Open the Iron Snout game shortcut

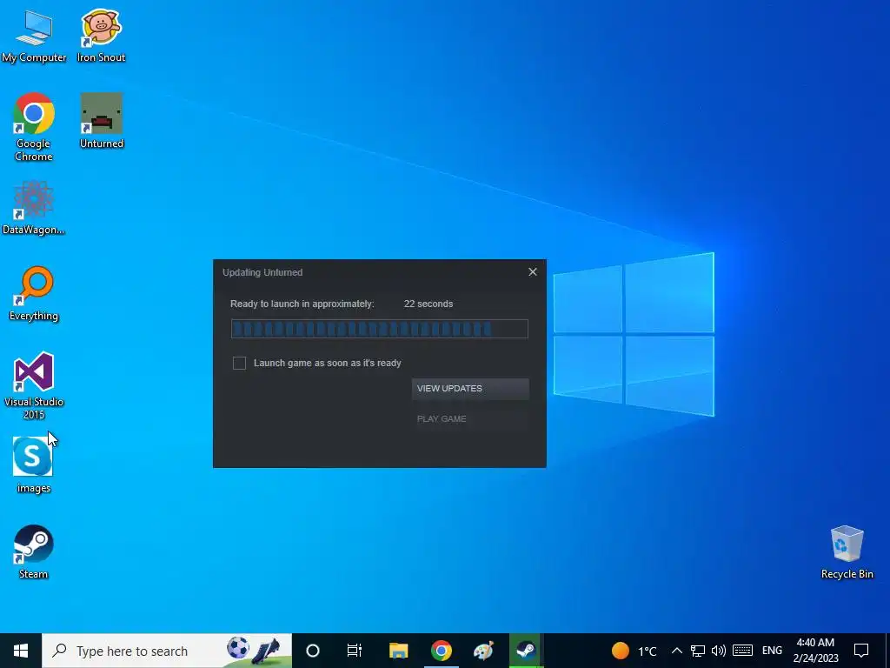101,36
